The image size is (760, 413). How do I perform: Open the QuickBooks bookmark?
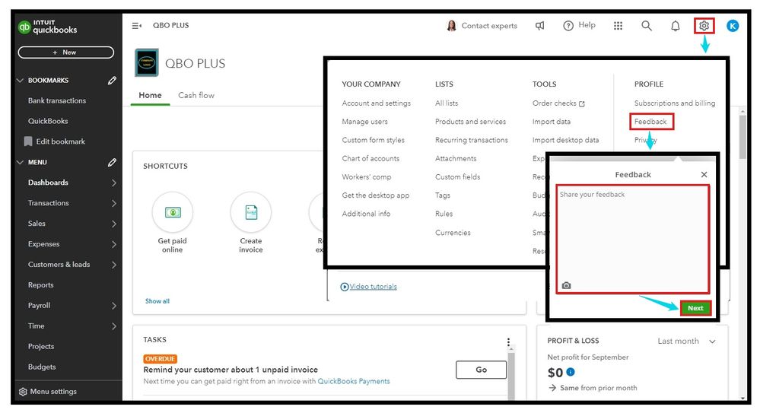click(x=48, y=121)
